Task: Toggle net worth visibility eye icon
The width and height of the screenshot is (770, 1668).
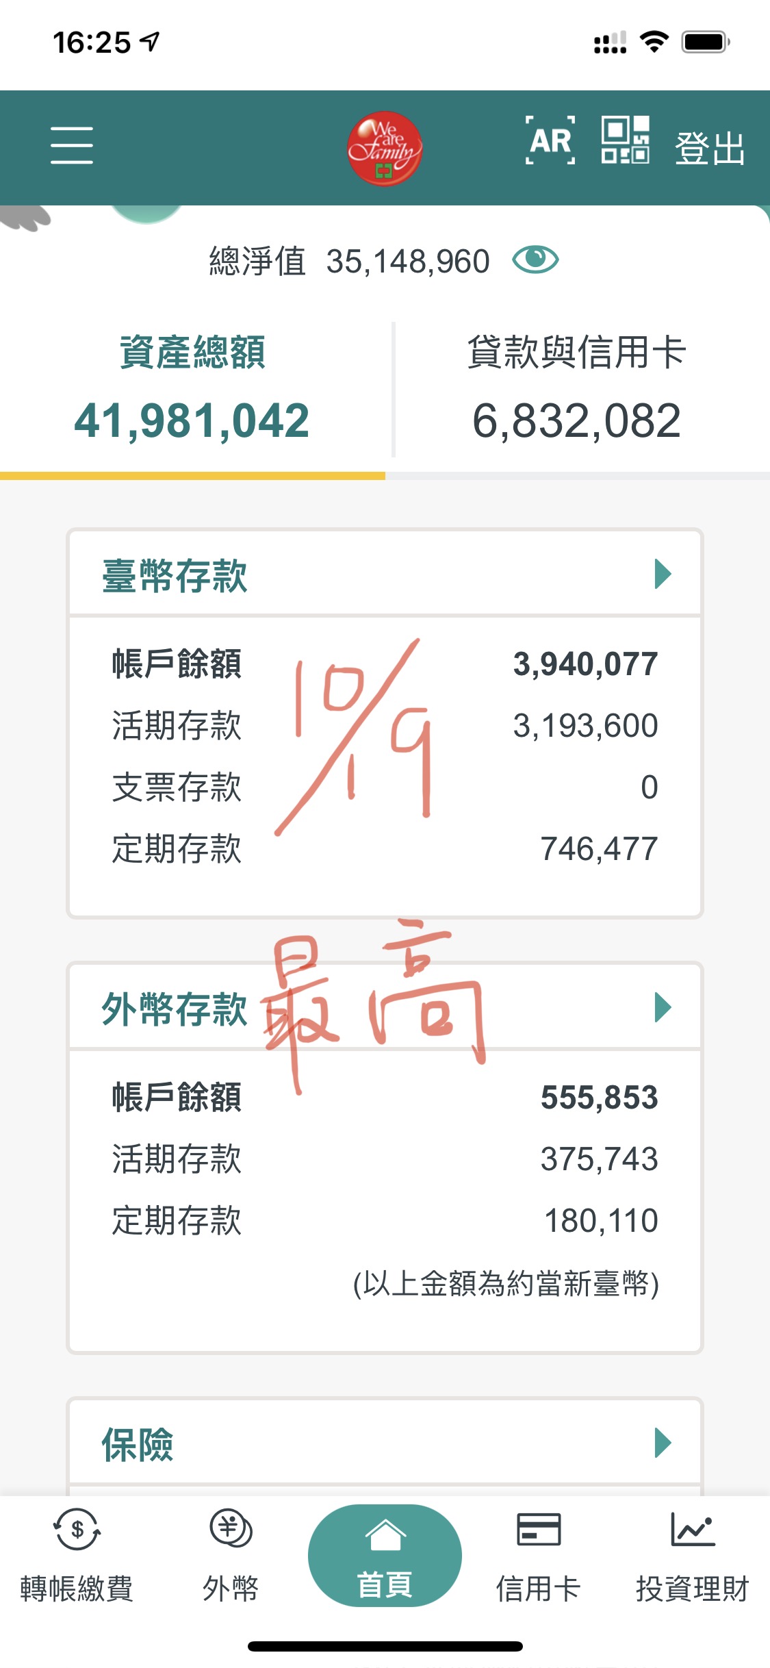Action: [536, 260]
